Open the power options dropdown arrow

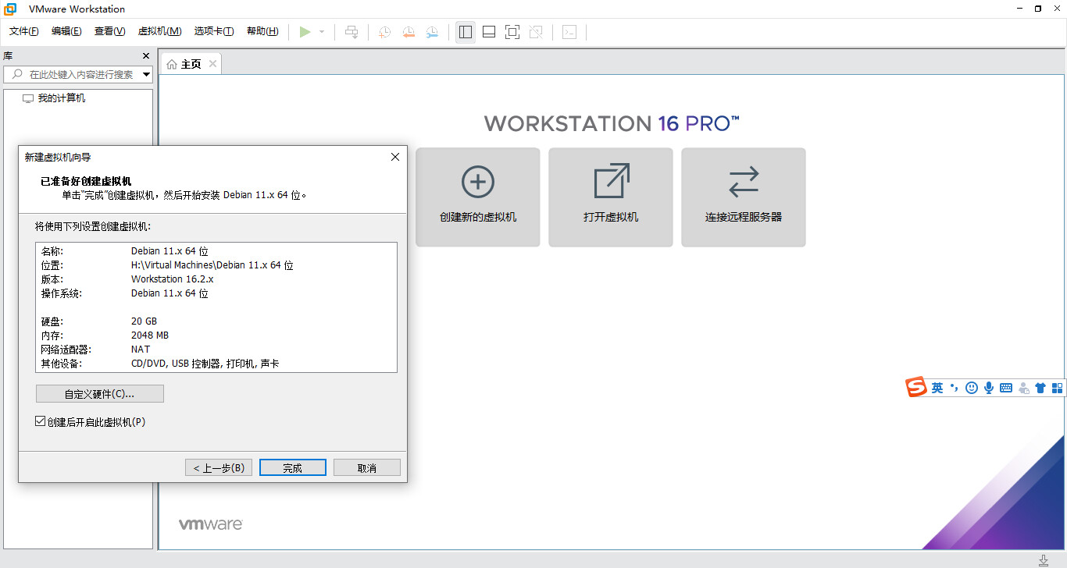coord(322,32)
